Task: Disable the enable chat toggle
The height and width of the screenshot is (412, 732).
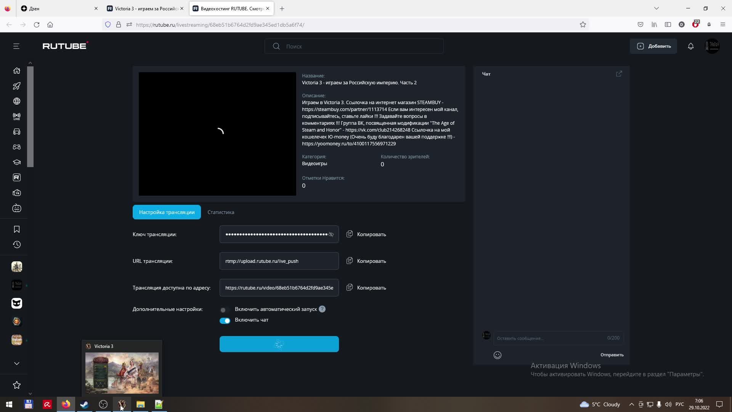Action: coord(225,320)
